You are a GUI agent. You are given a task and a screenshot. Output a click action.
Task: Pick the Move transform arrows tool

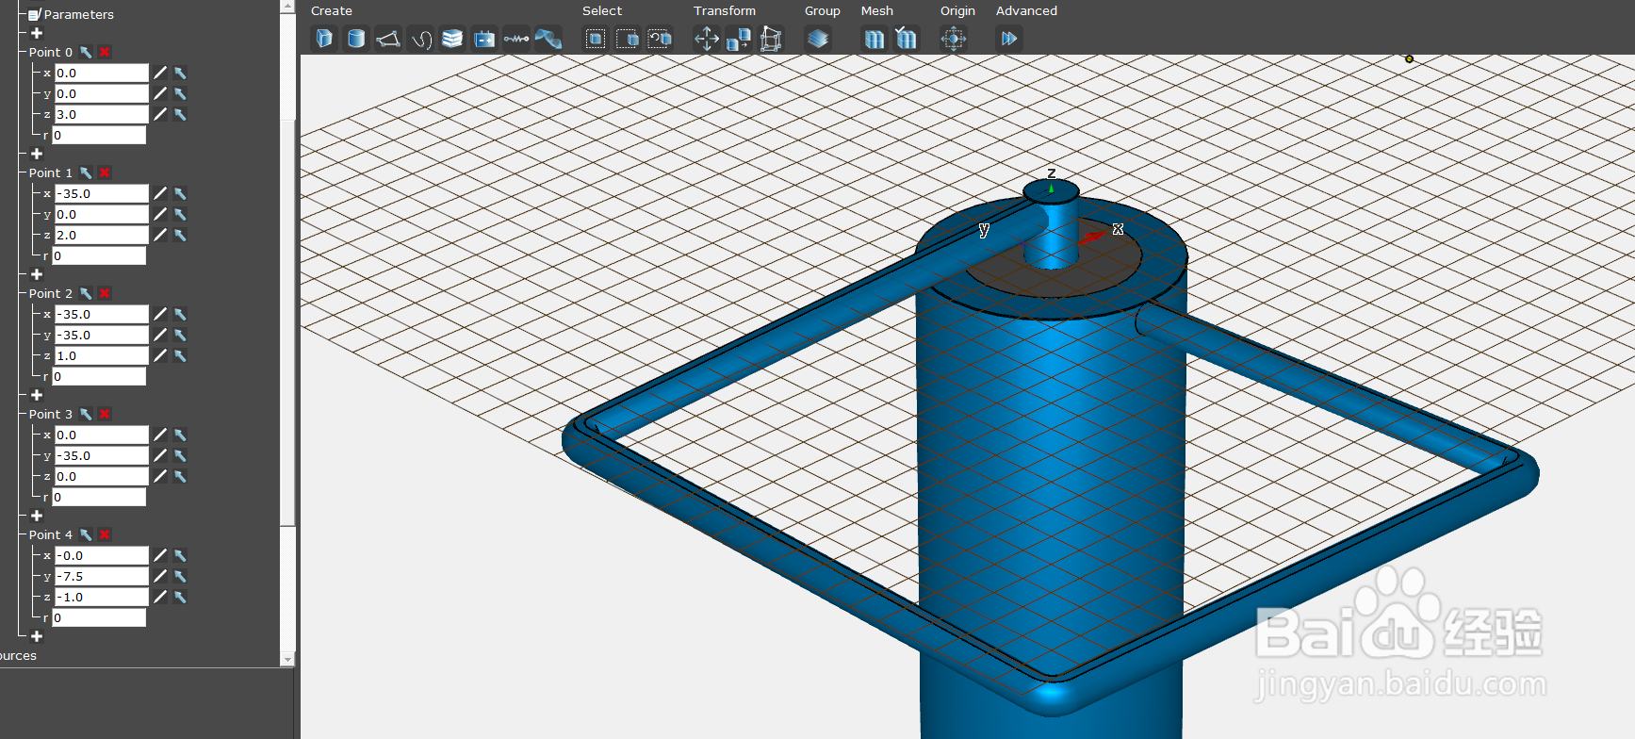(707, 39)
